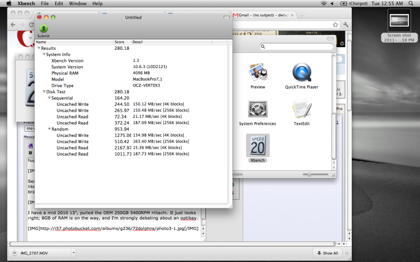Close the downloads bar

click(x=346, y=253)
